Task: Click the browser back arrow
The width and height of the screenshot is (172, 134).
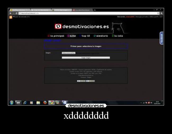Action: (x=10, y=13)
